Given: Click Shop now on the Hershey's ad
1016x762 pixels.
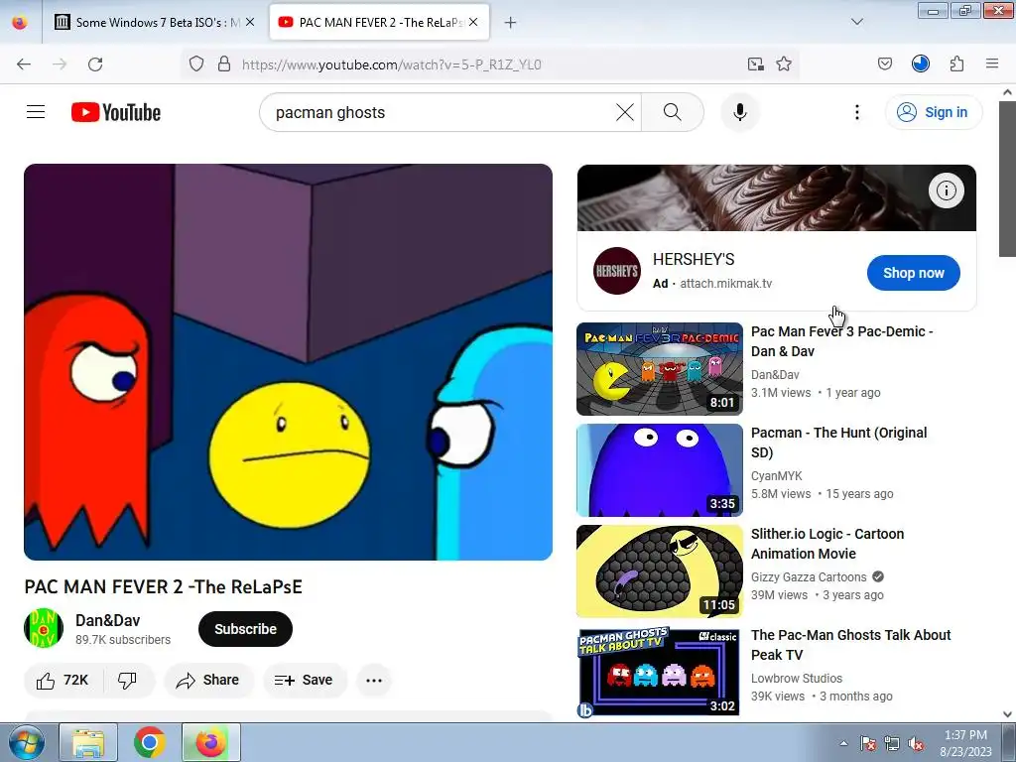Looking at the screenshot, I should tap(913, 273).
